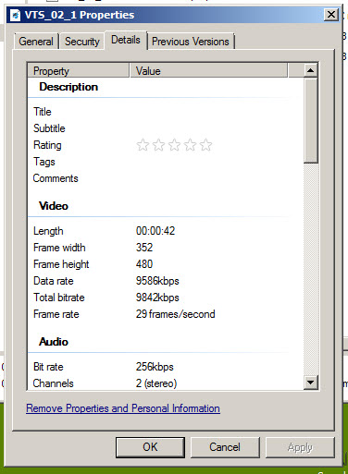Image resolution: width=348 pixels, height=474 pixels.
Task: Click the Video section heading
Action: click(54, 206)
